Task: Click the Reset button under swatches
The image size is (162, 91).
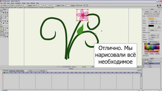Action: [x=157, y=54]
